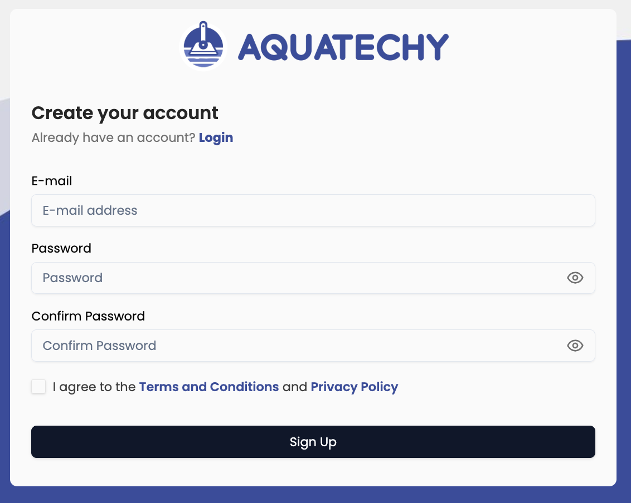The image size is (631, 503).
Task: Open the Login page link
Action: (x=216, y=137)
